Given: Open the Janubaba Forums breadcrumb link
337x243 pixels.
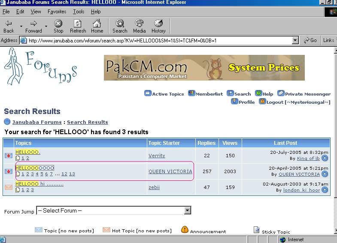Looking at the screenshot, I should pos(37,122).
